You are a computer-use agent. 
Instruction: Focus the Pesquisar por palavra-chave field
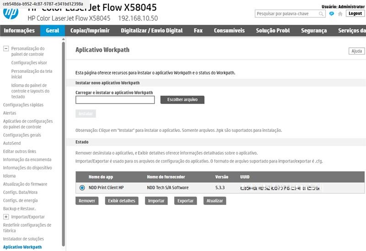pos(287,14)
